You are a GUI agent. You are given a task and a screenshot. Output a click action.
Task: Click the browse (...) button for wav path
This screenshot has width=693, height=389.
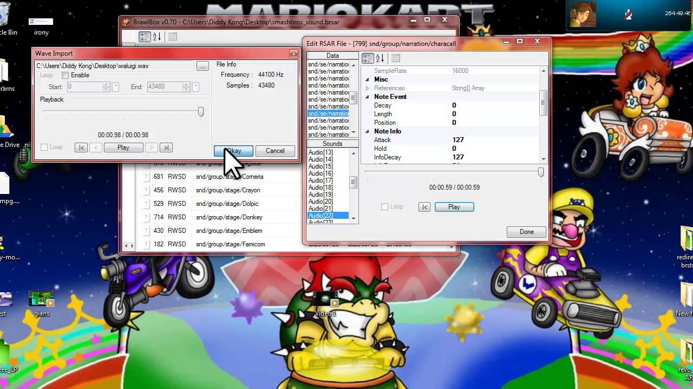tap(202, 66)
